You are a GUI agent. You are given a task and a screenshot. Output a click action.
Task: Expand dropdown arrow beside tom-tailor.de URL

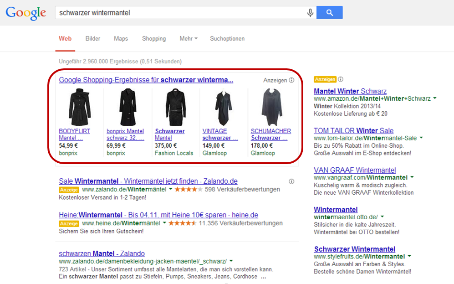(x=421, y=138)
